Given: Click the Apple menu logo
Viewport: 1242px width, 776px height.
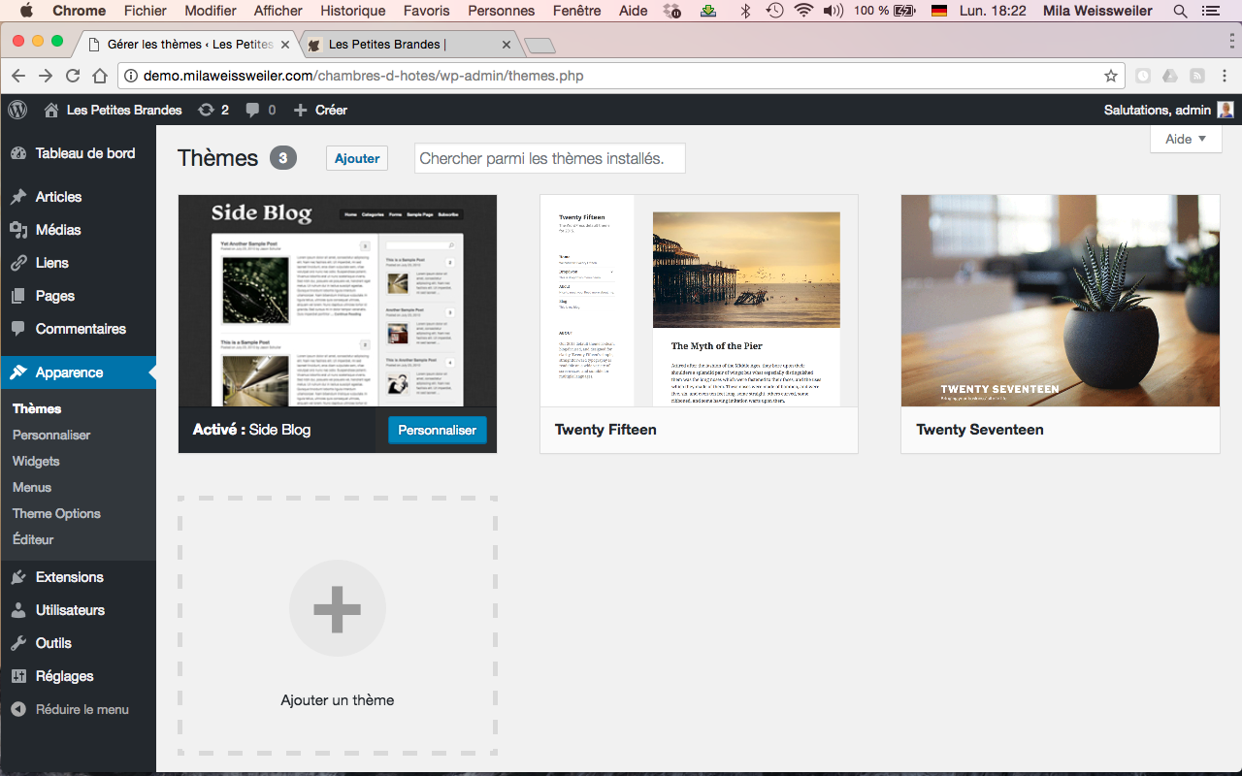Looking at the screenshot, I should click(25, 11).
